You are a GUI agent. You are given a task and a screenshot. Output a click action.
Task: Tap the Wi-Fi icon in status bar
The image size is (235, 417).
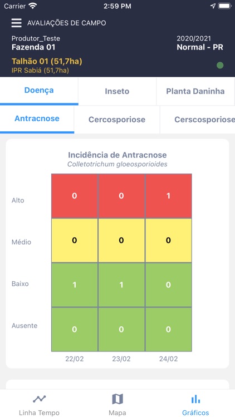[33, 6]
